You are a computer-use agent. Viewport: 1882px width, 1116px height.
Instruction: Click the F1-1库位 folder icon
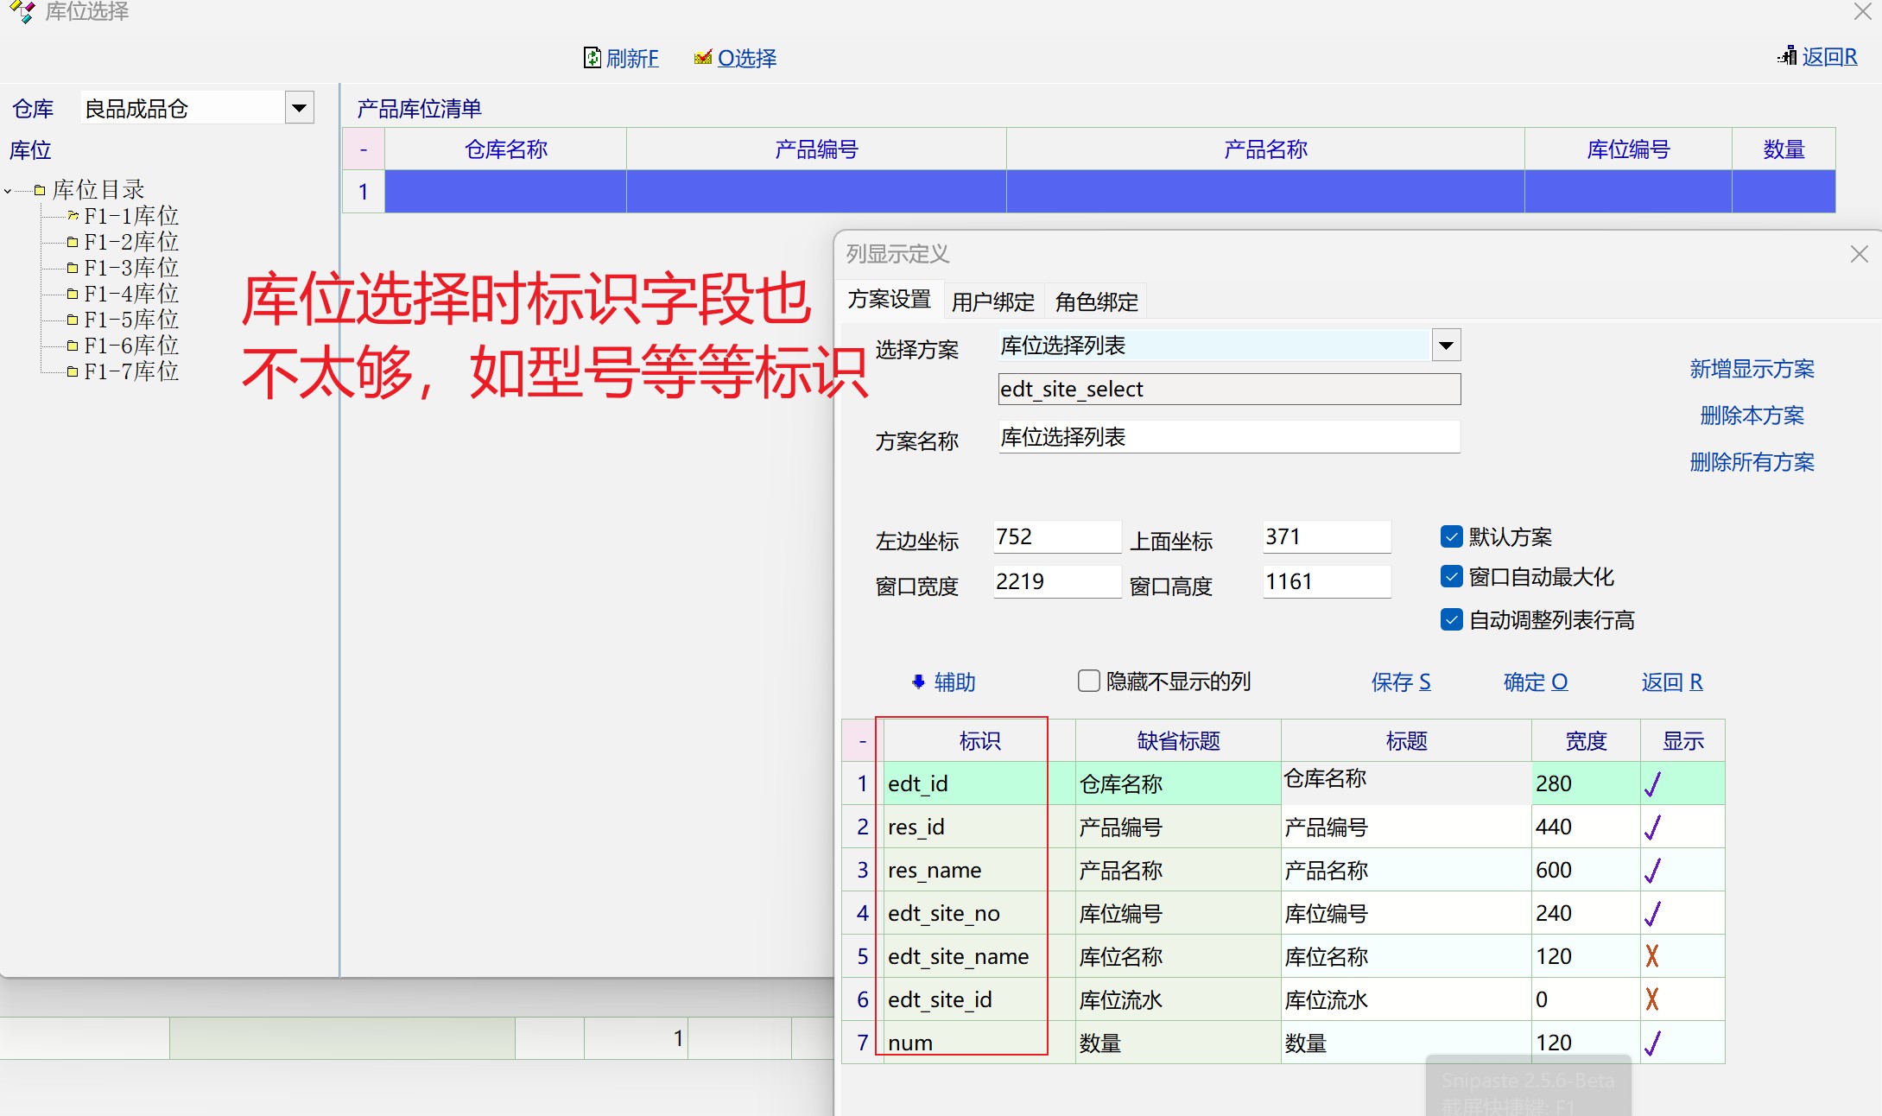73,216
